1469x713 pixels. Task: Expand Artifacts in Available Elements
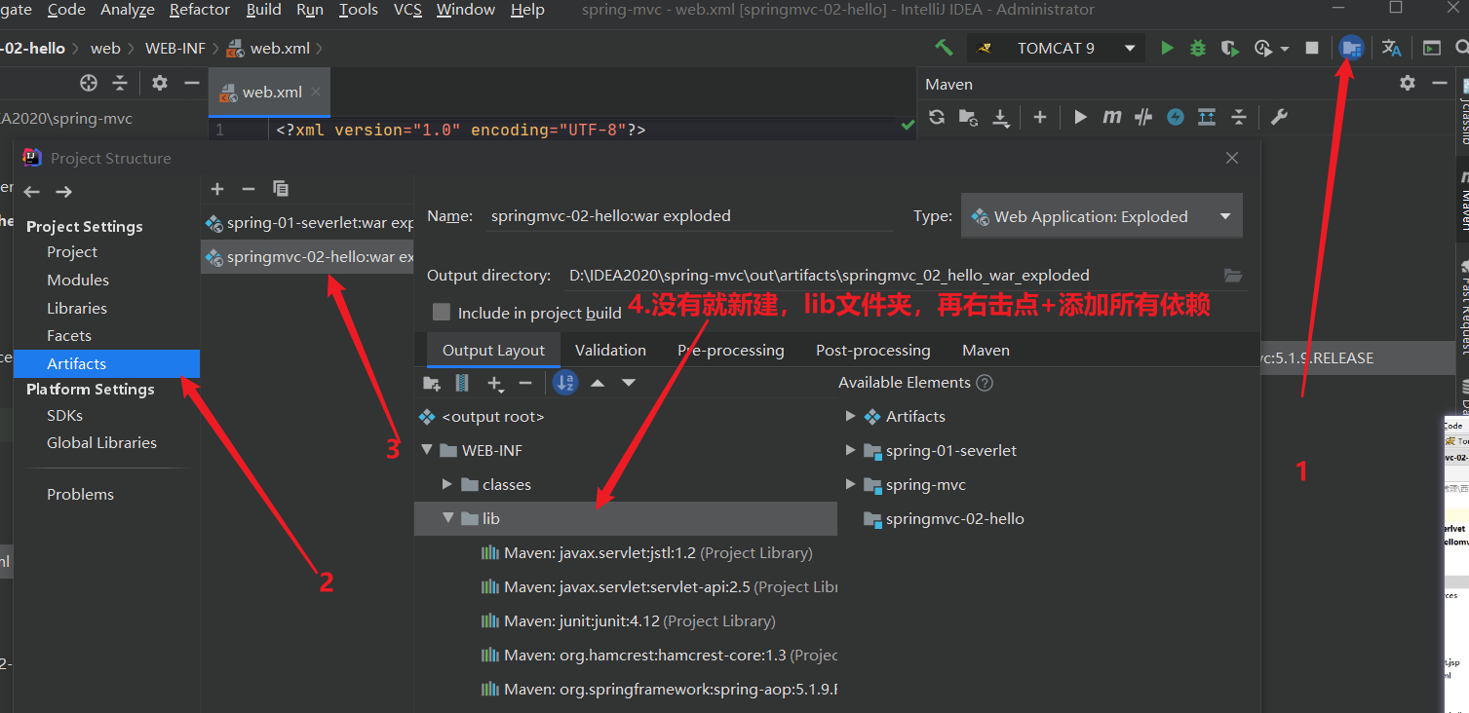(850, 416)
